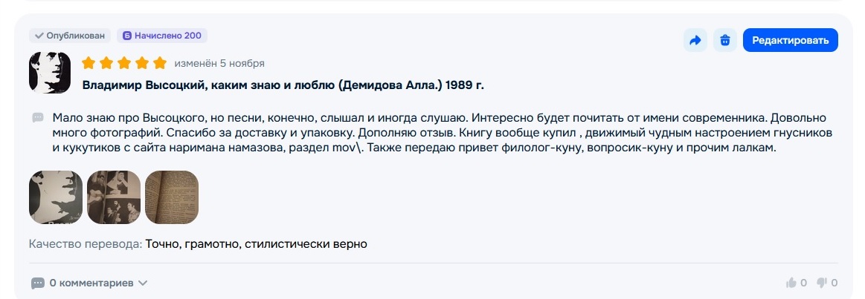Select the first rating star
Viewport: 865px width, 299px height.
(x=89, y=63)
